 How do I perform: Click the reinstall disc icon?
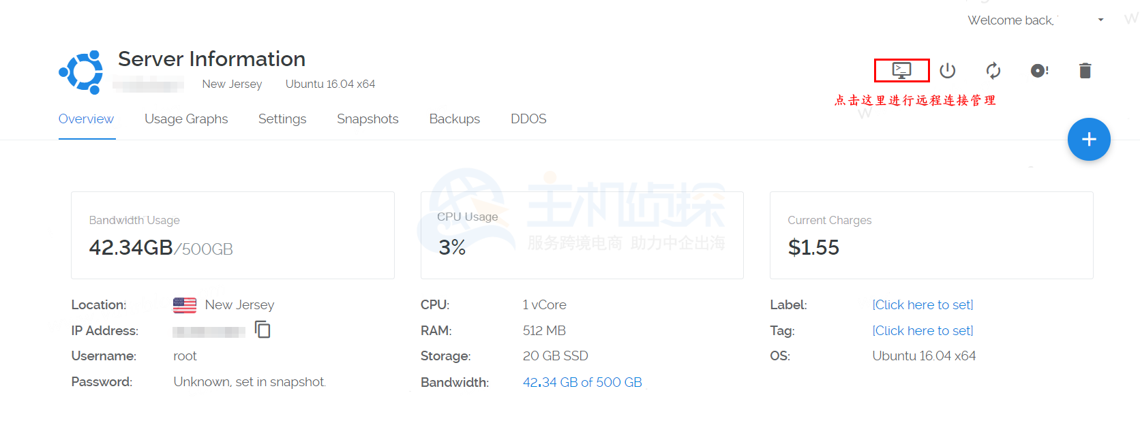pos(1039,70)
